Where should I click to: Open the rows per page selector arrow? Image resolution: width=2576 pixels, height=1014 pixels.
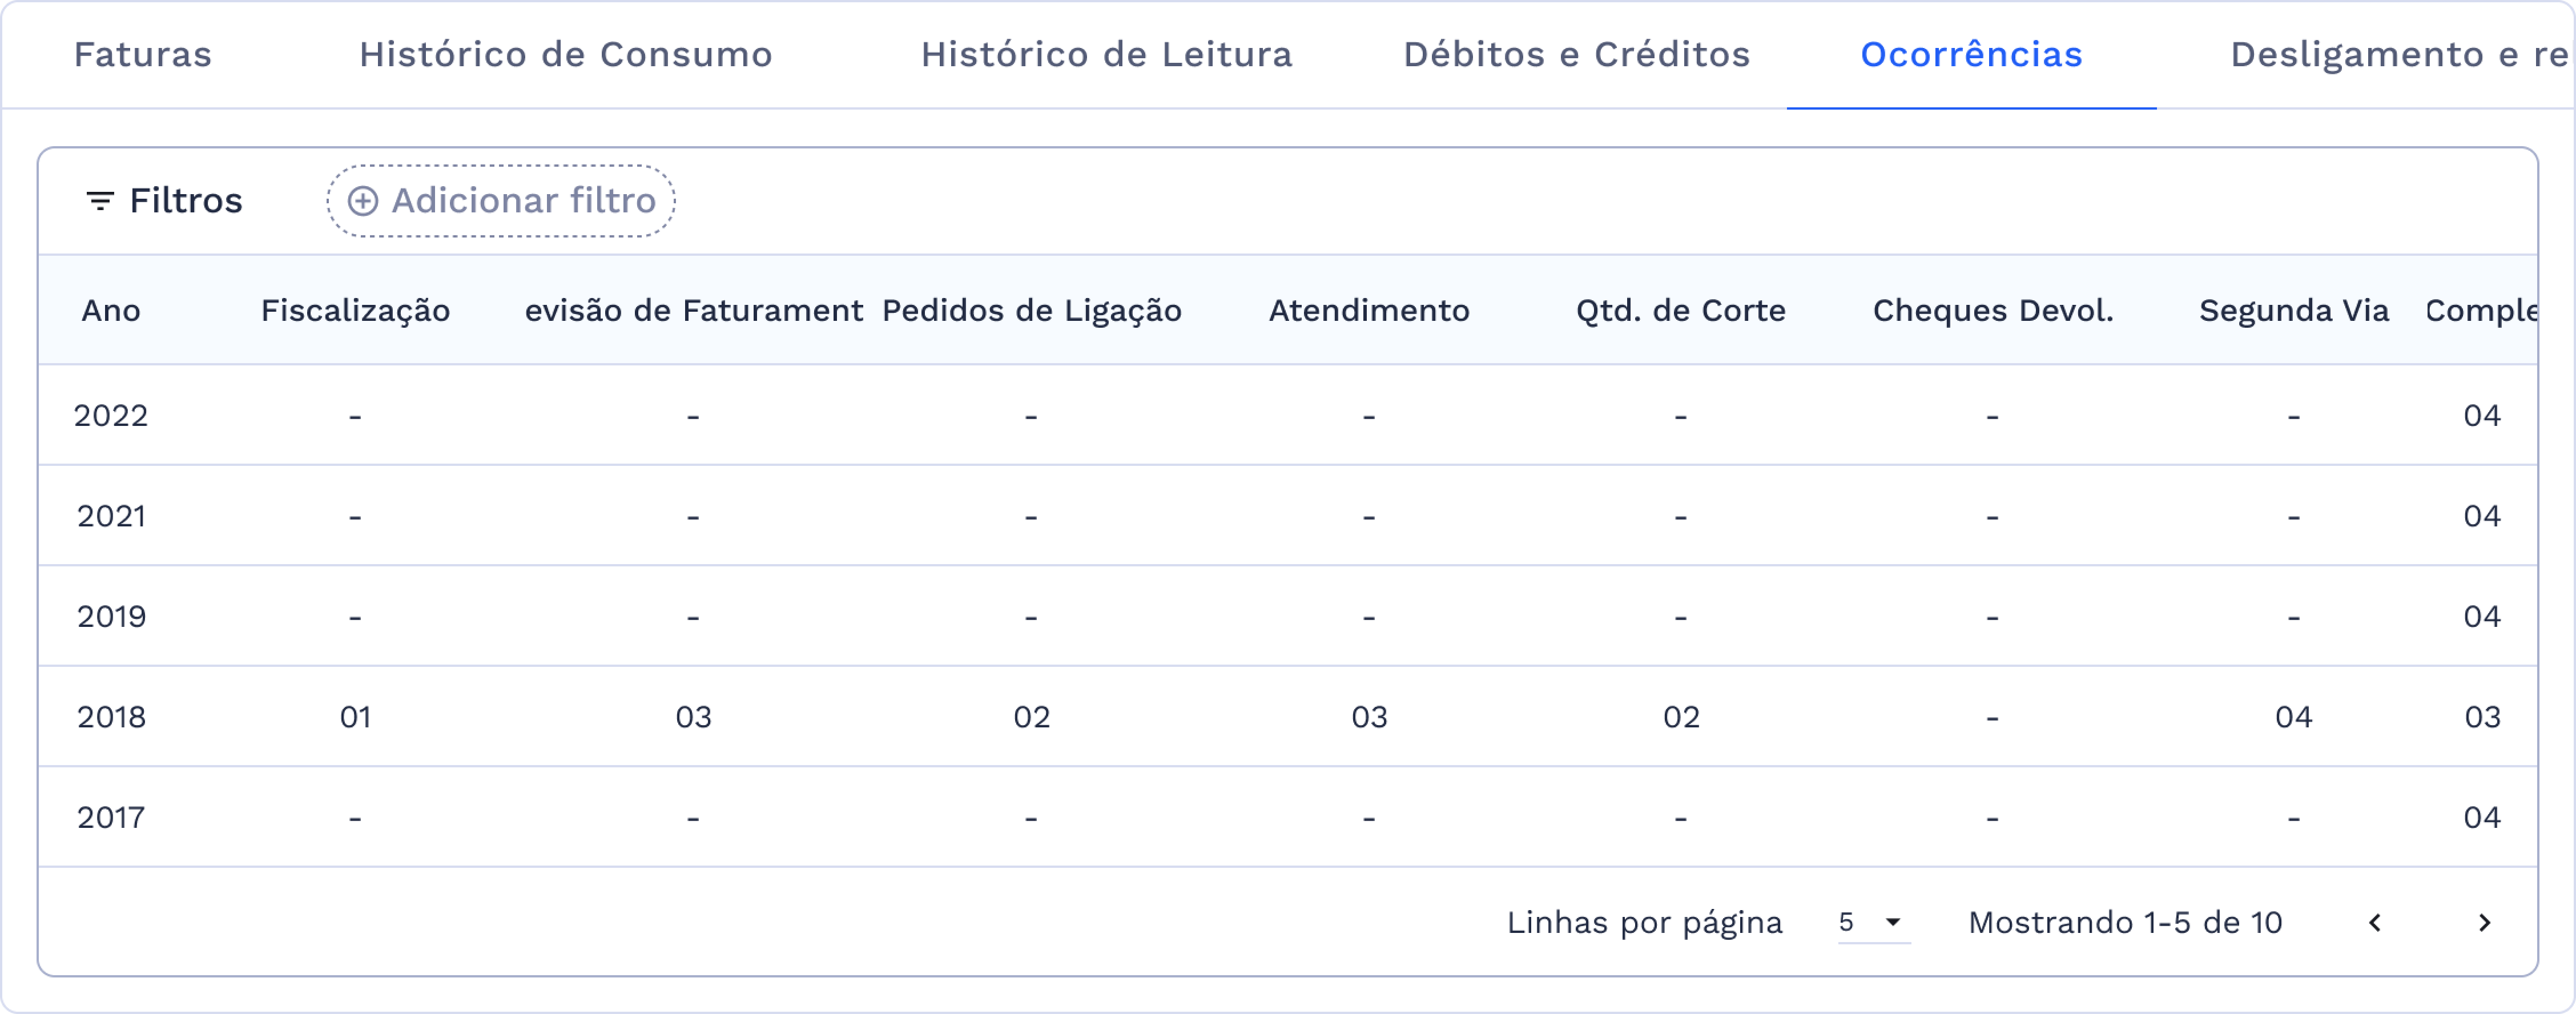point(1893,922)
